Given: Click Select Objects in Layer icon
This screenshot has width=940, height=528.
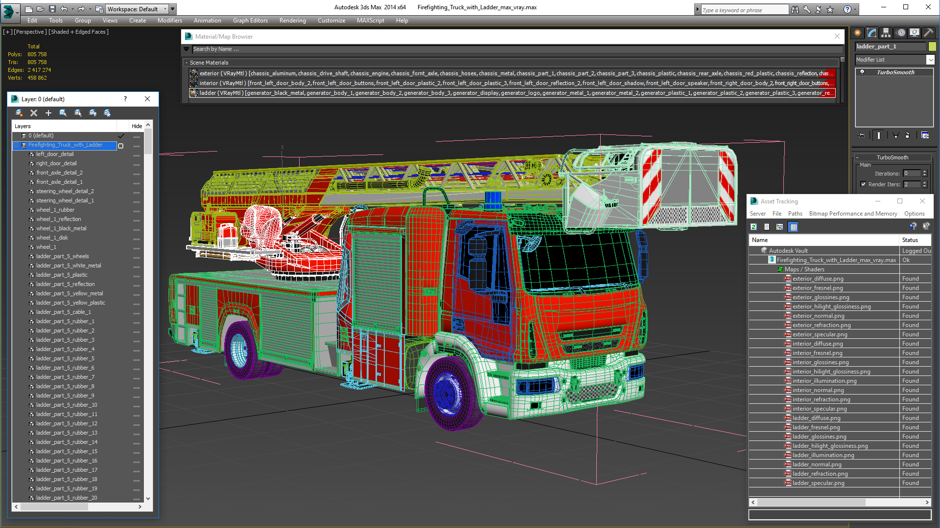Looking at the screenshot, I should (x=63, y=113).
